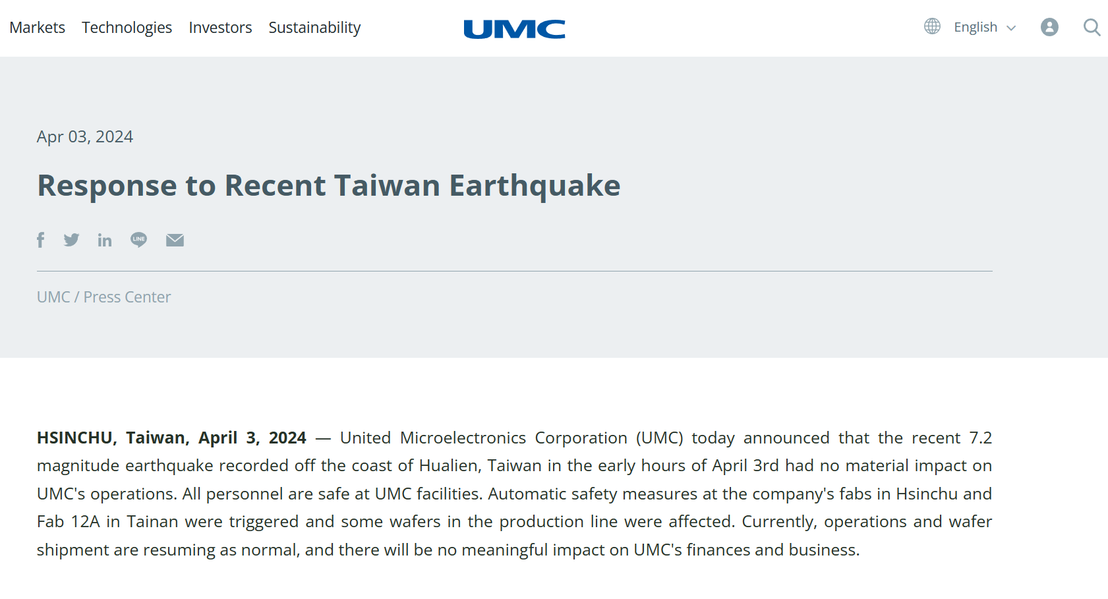
Task: Click the Apr 03, 2024 date
Action: click(85, 136)
